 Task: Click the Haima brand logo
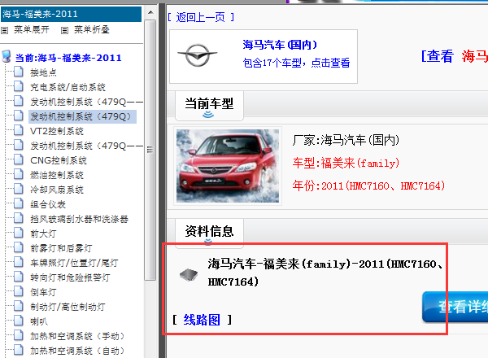[198, 55]
